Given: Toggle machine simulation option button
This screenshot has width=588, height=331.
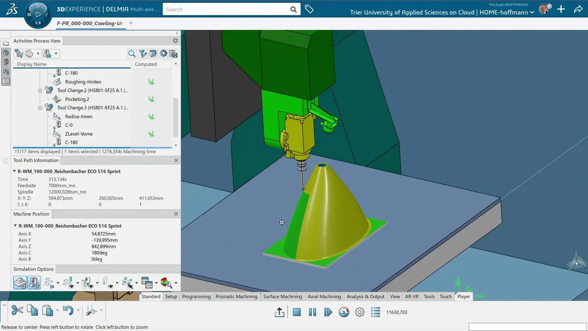Looking at the screenshot, I should coord(34,283).
